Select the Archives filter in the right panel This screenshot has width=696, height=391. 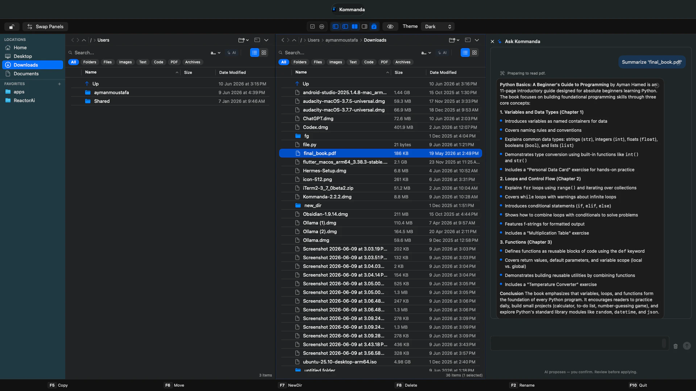pos(403,62)
